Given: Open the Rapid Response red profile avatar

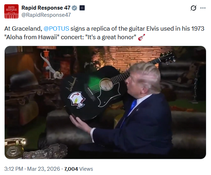Looking at the screenshot, I should click(x=11, y=11).
